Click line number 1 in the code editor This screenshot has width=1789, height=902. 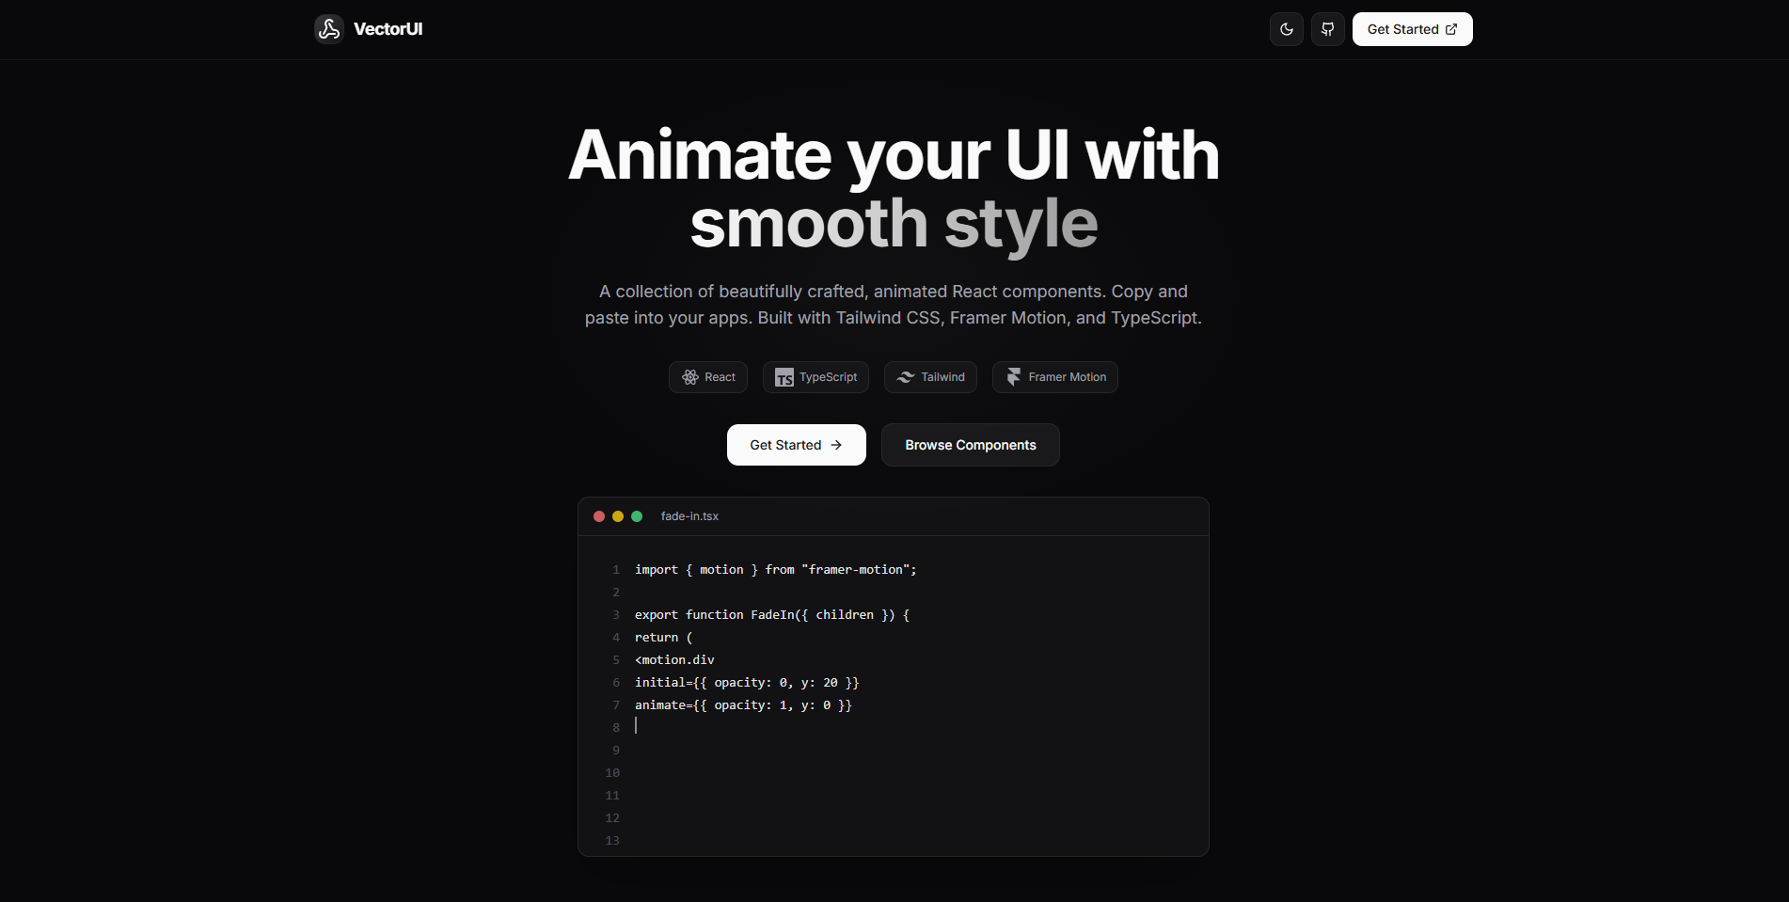coord(616,570)
